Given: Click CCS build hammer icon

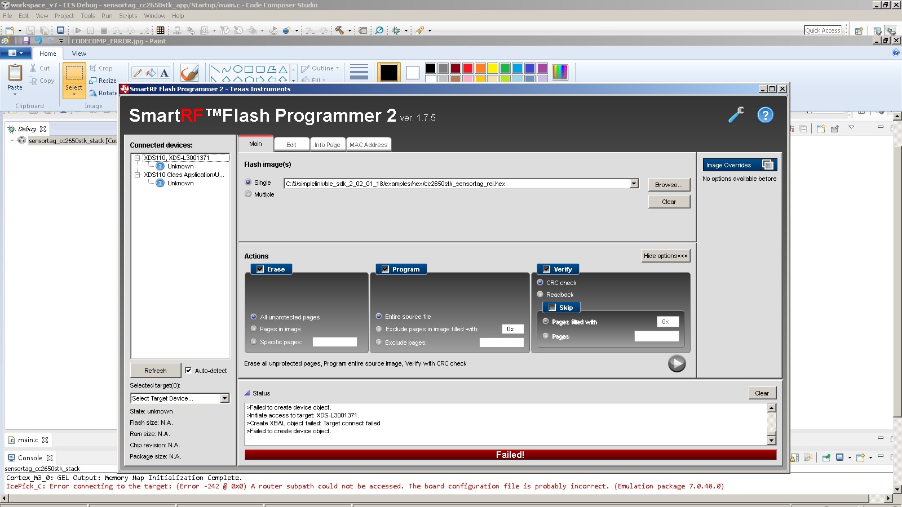Looking at the screenshot, I should 339,30.
